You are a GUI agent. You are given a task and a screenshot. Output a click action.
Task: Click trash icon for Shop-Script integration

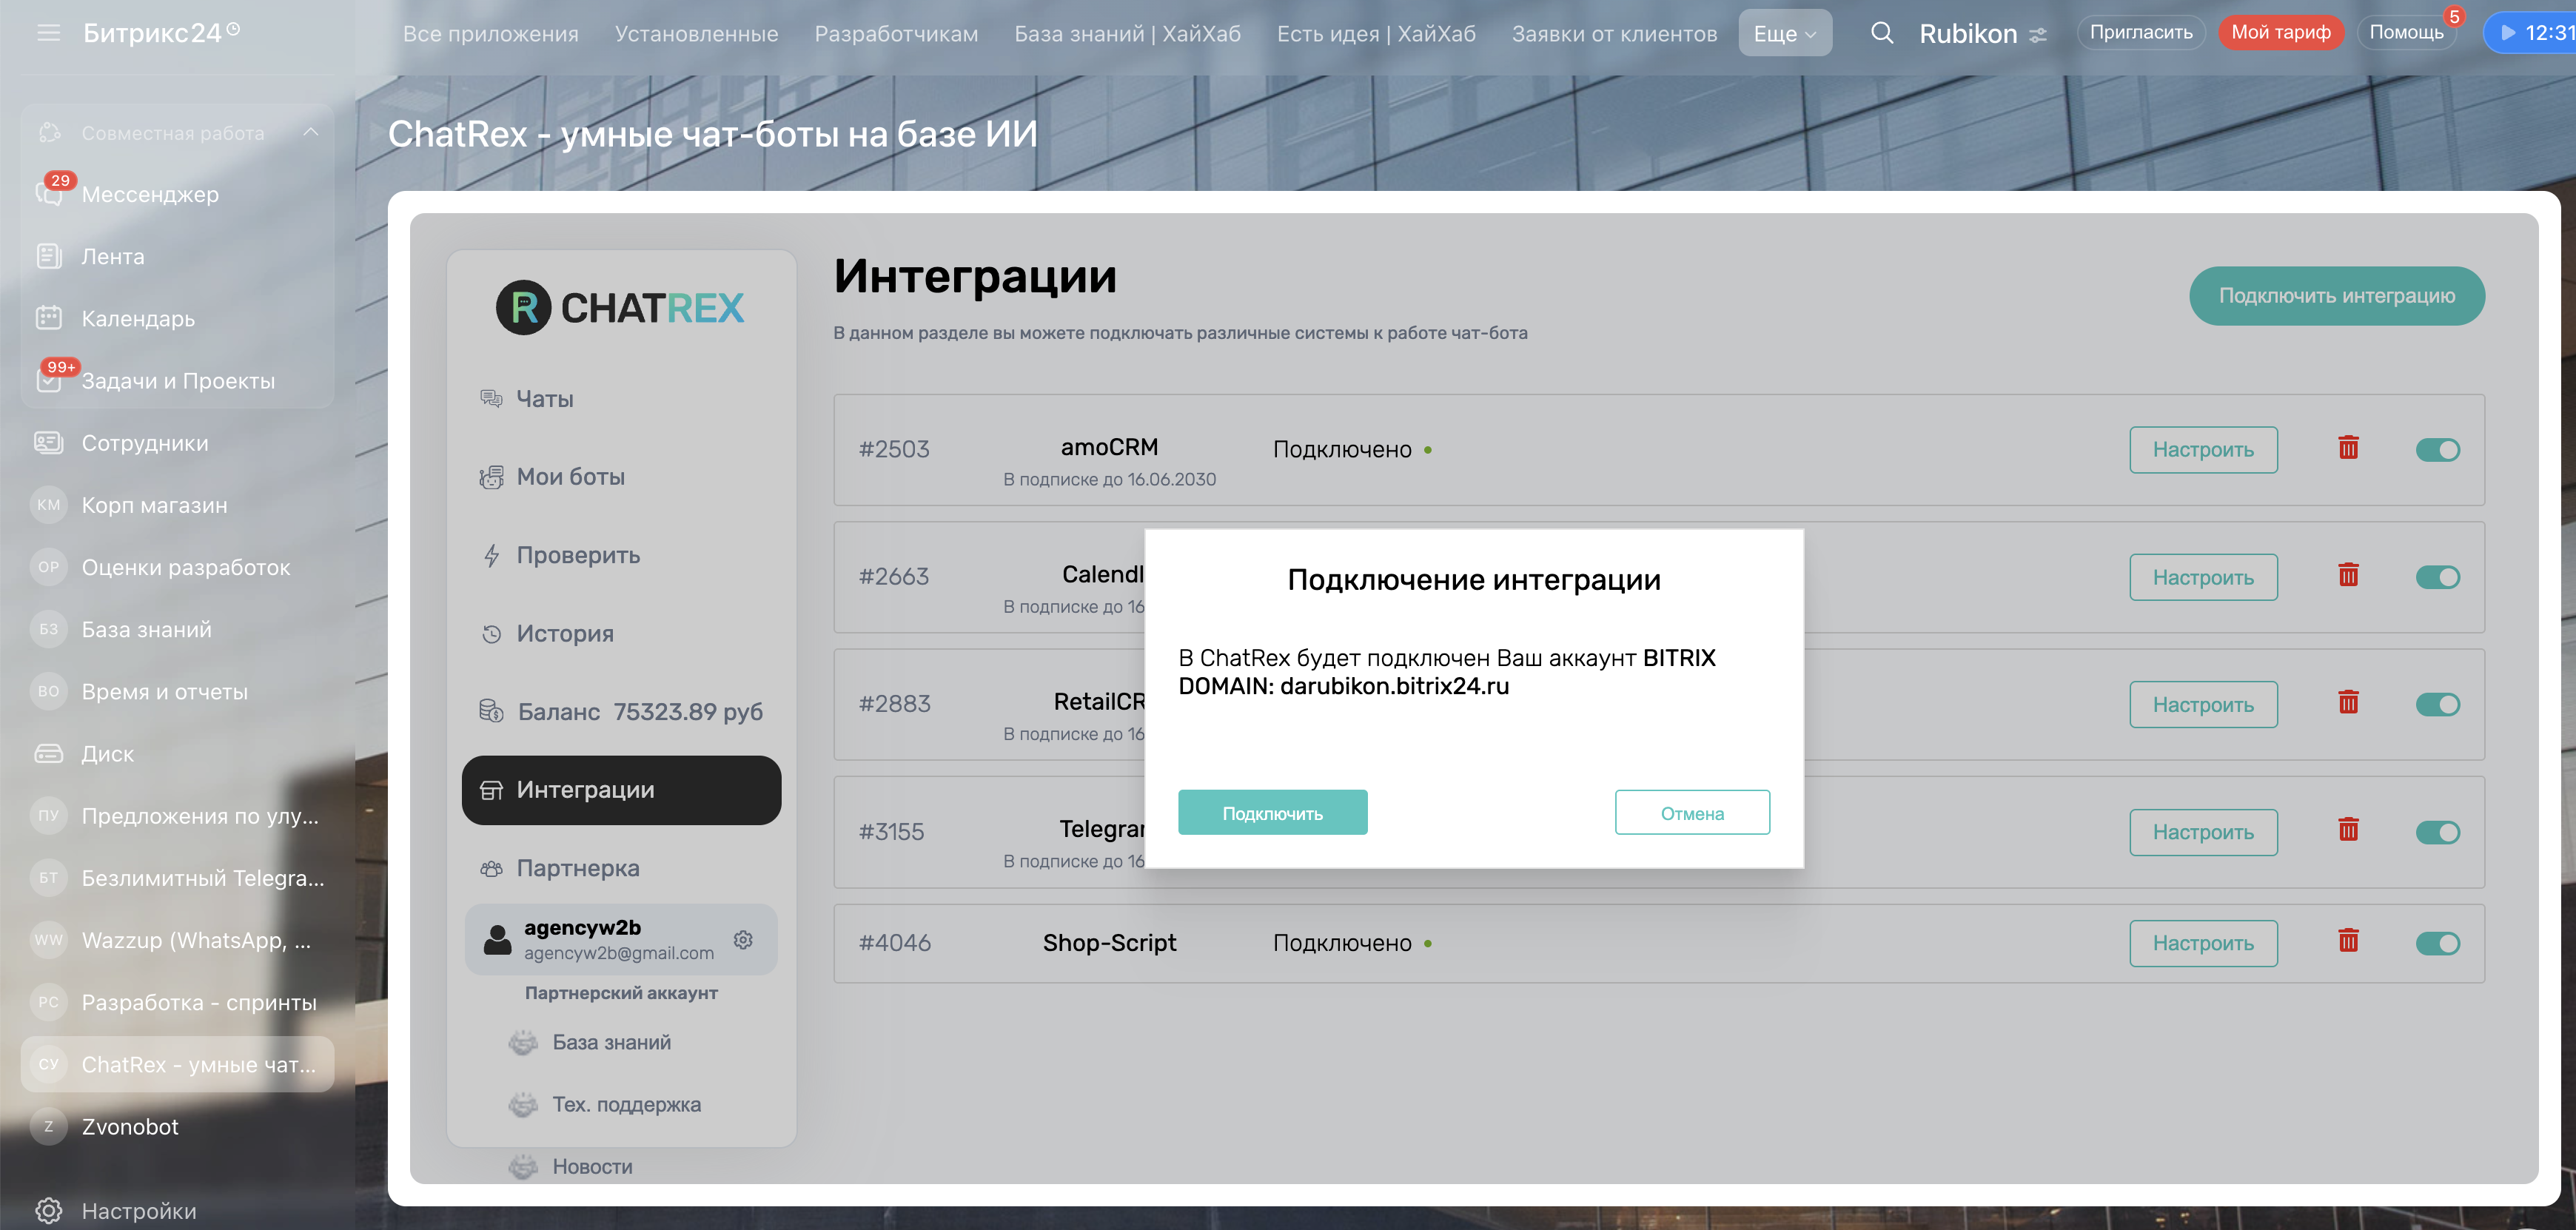(2348, 941)
